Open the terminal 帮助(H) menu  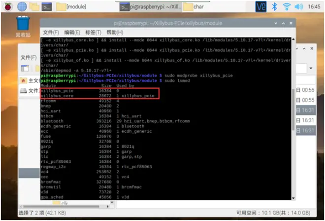(115, 33)
